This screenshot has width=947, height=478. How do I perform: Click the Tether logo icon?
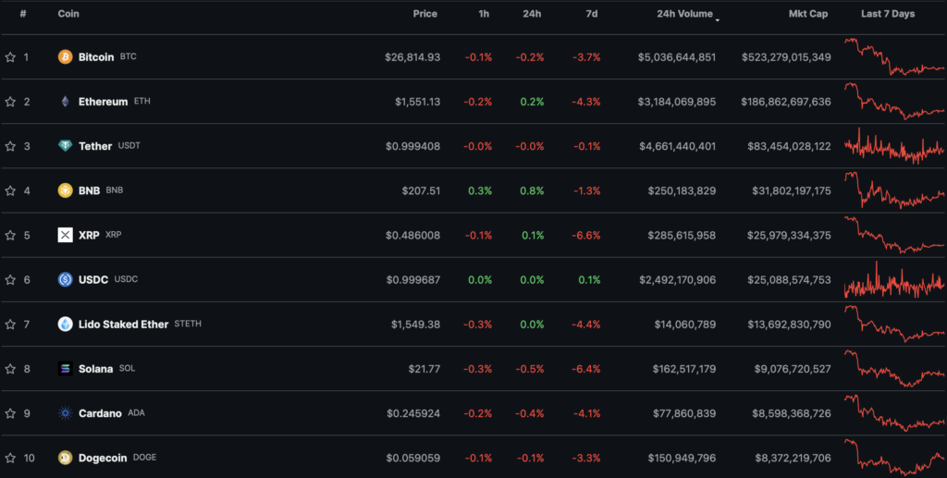[x=65, y=146]
